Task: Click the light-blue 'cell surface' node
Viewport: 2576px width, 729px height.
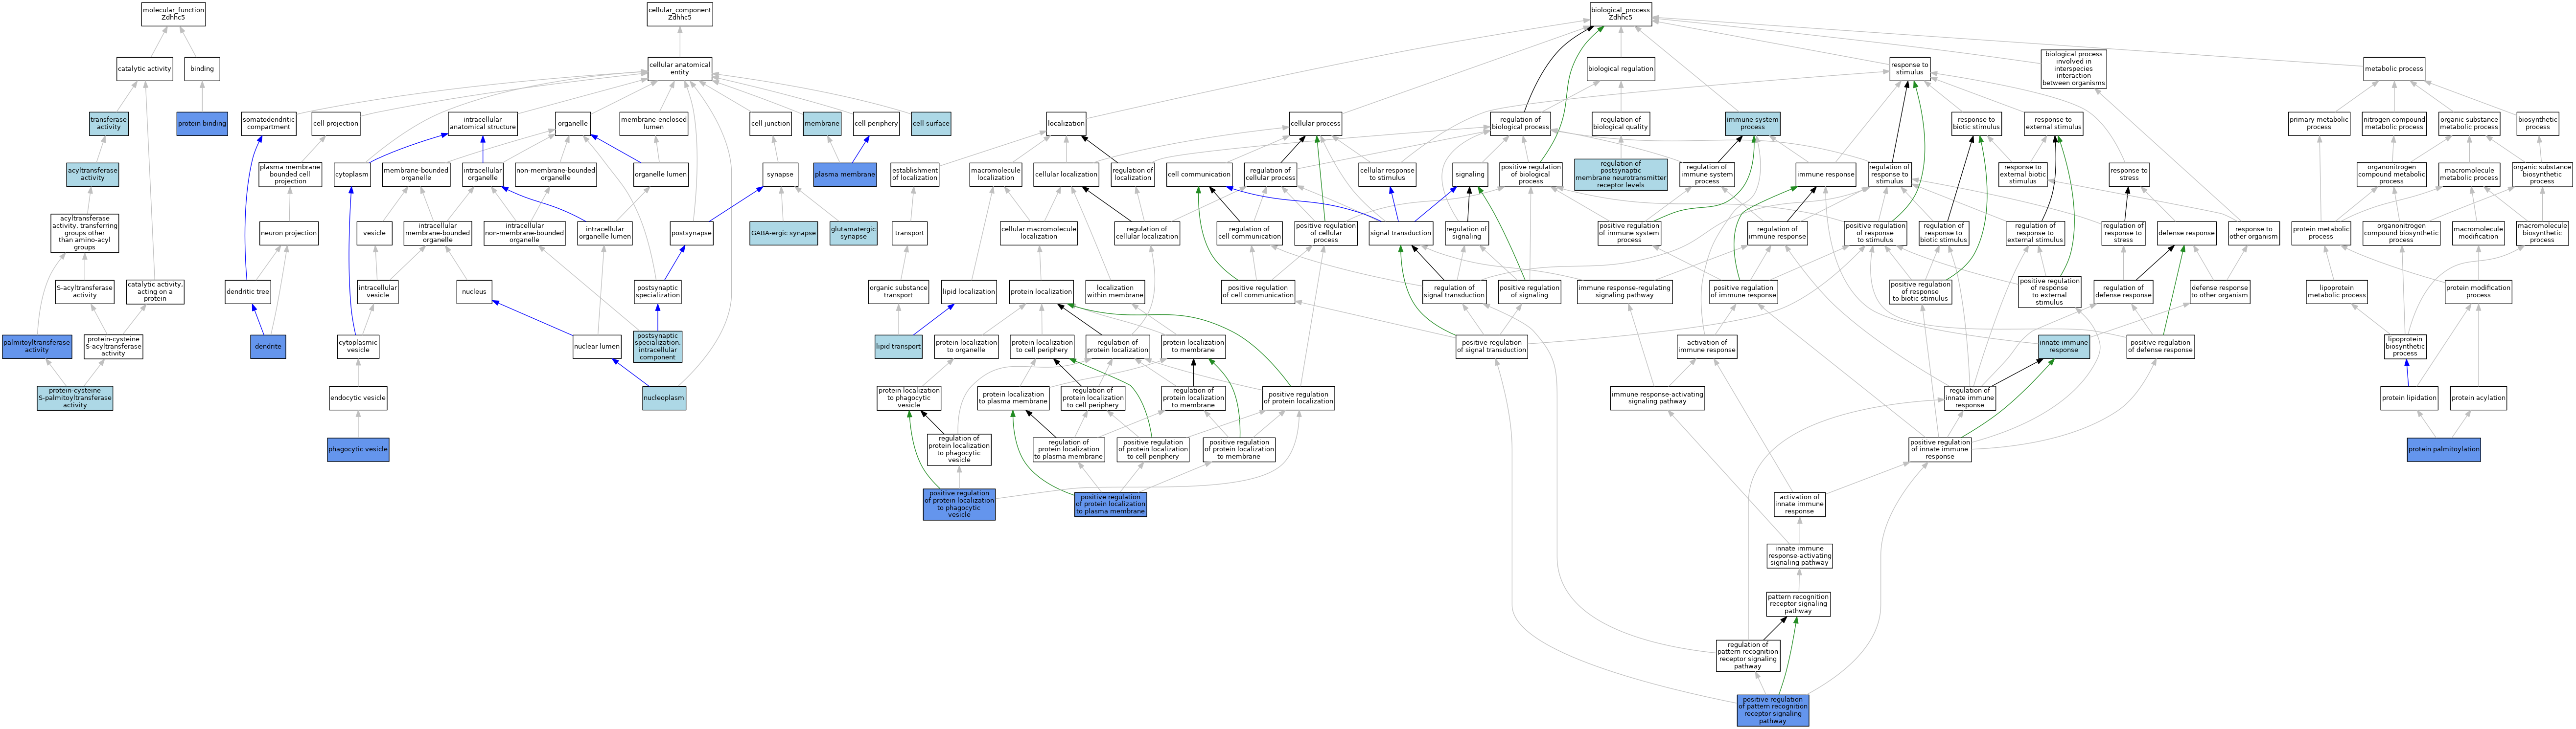Action: [x=931, y=124]
